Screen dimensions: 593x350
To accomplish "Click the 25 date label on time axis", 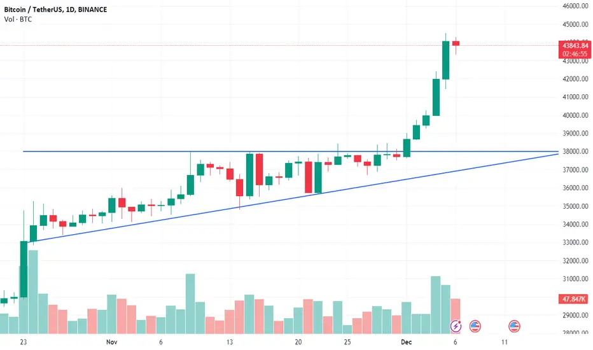I will click(x=347, y=342).
